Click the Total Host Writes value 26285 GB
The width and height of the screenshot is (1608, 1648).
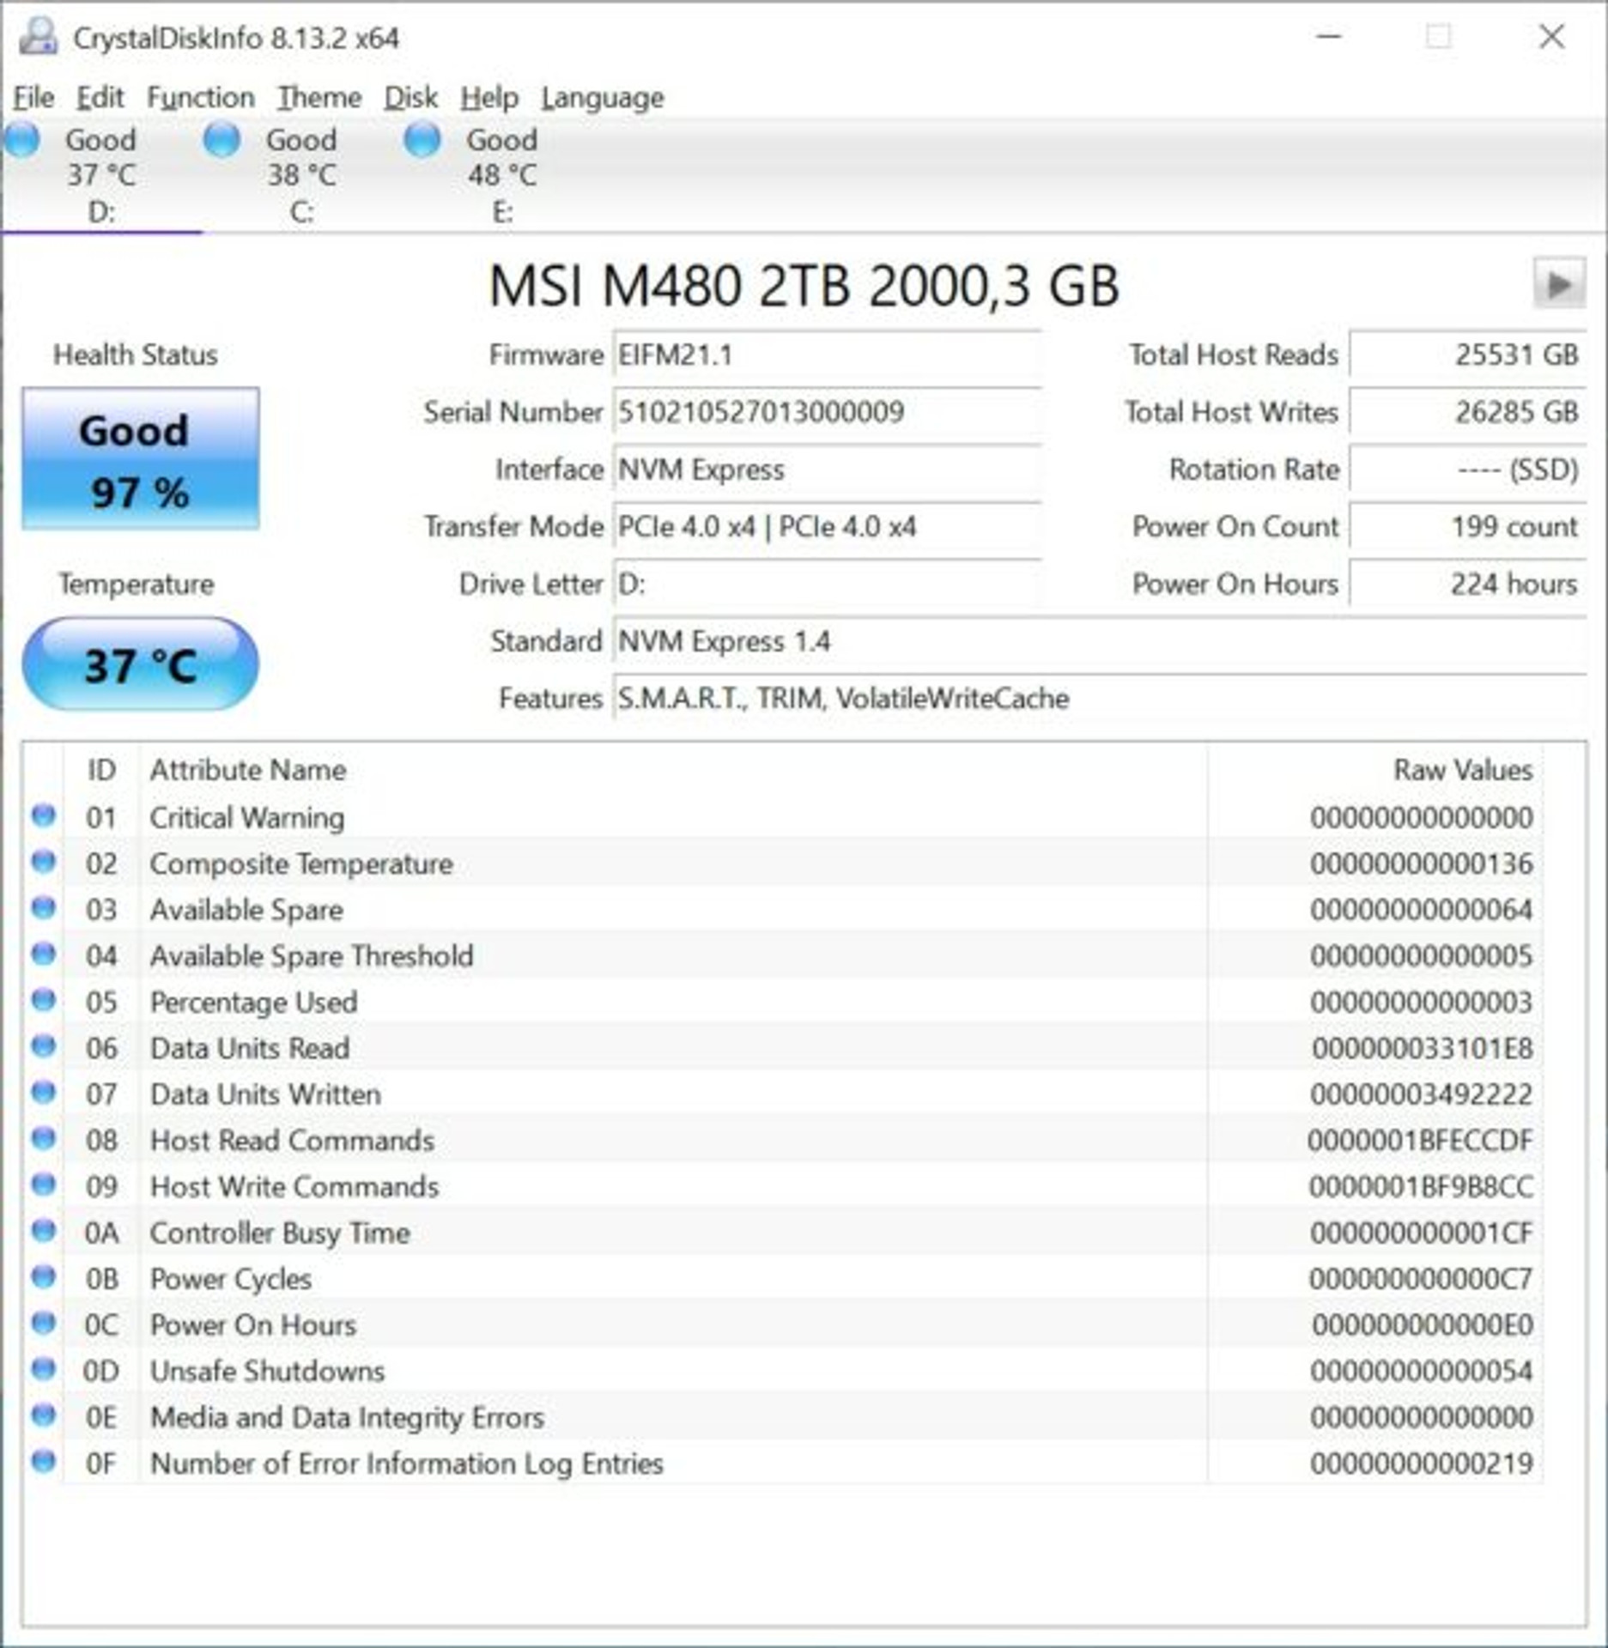1467,412
